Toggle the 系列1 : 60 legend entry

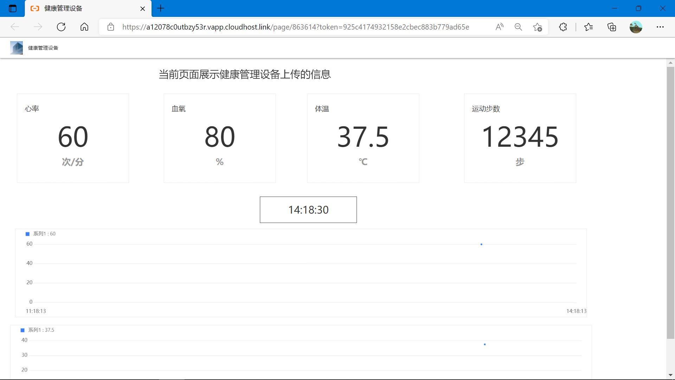click(x=41, y=234)
